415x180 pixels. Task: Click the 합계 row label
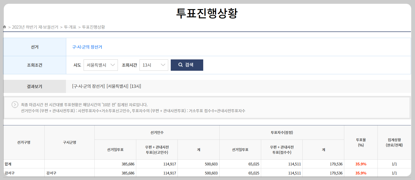pos(8,164)
